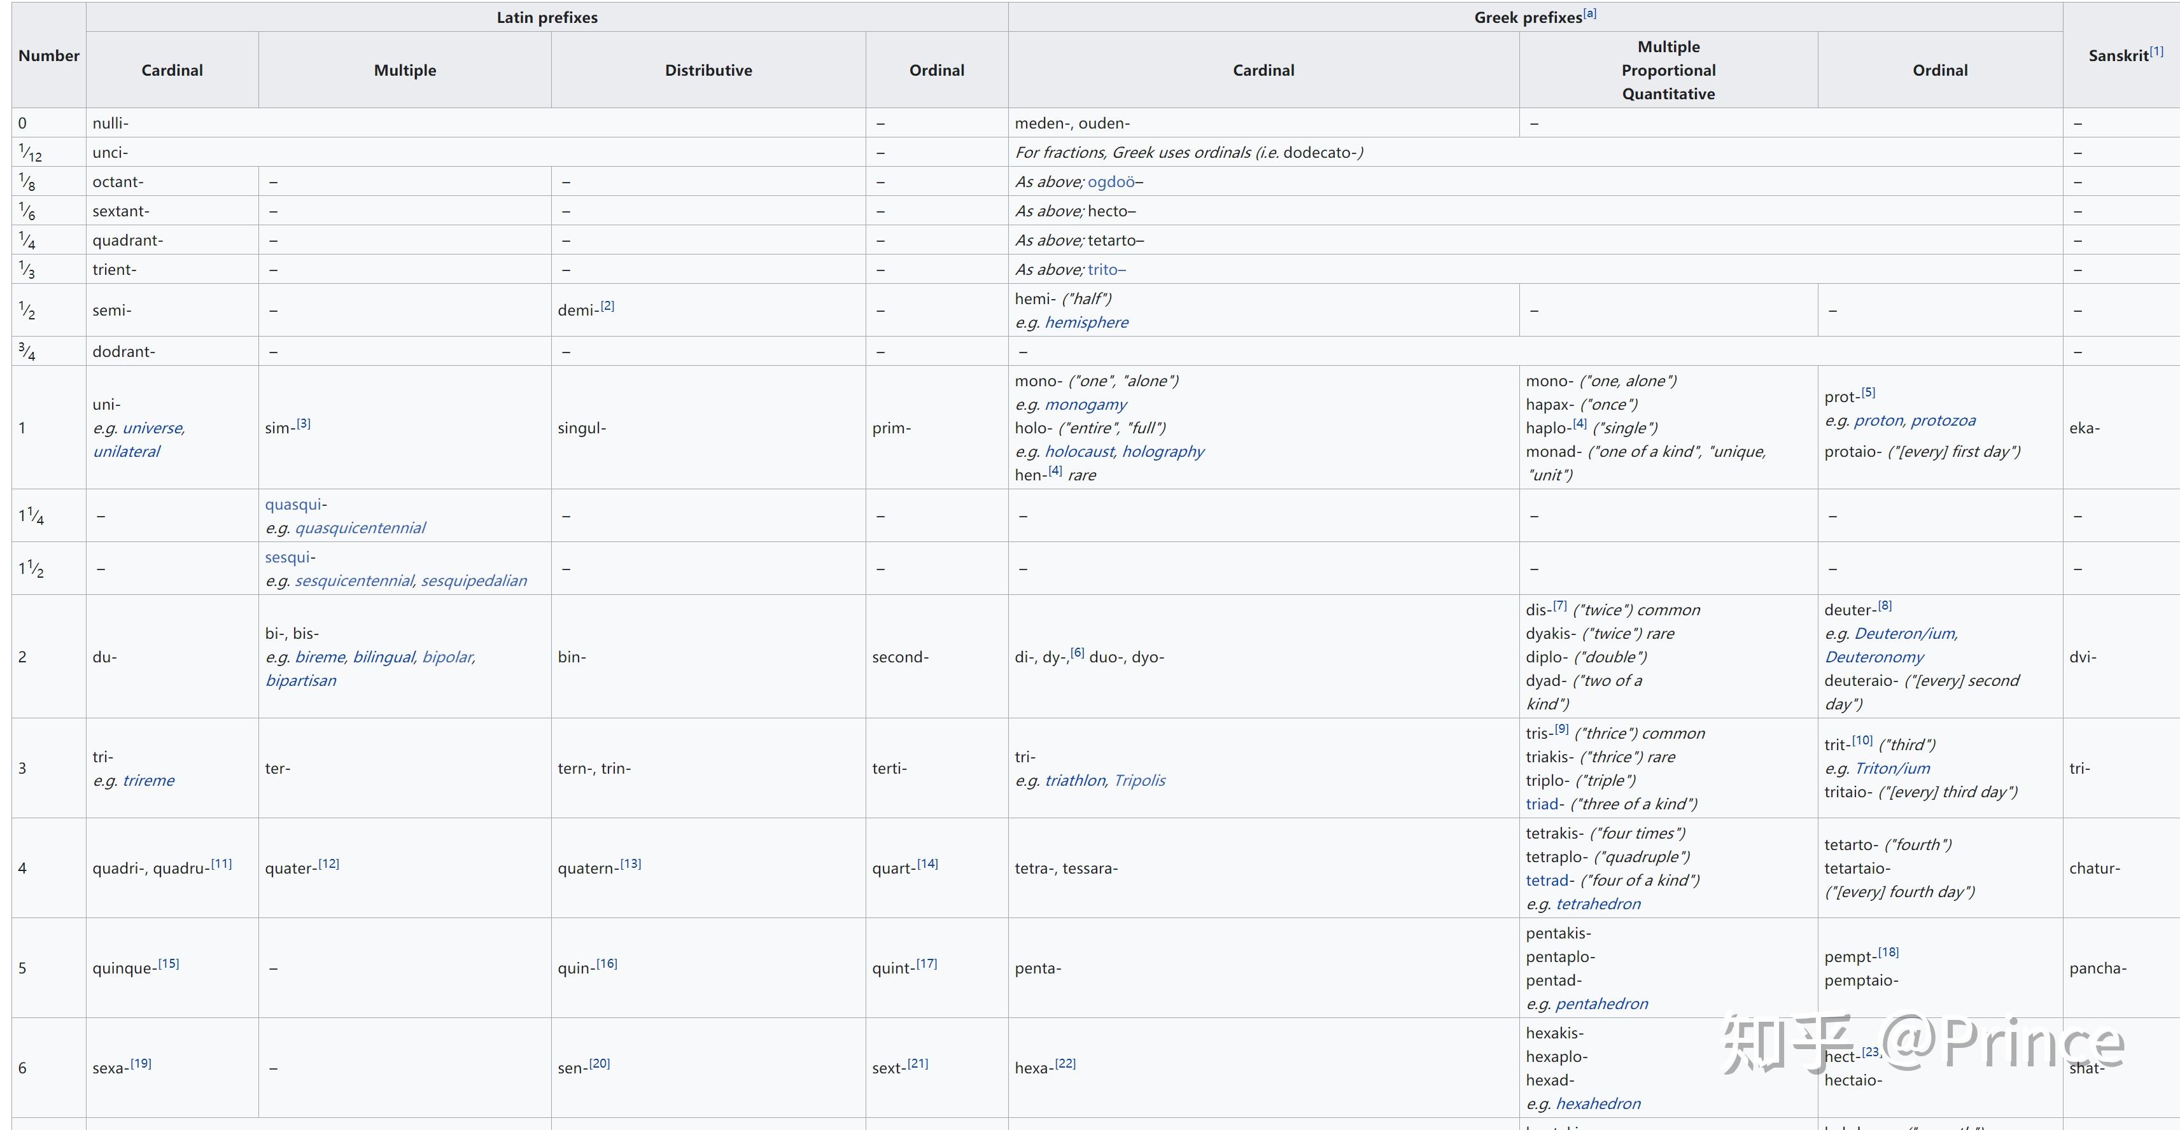The height and width of the screenshot is (1130, 2180).
Task: Open footnote [1] next to Sanskrit
Action: (x=2156, y=52)
